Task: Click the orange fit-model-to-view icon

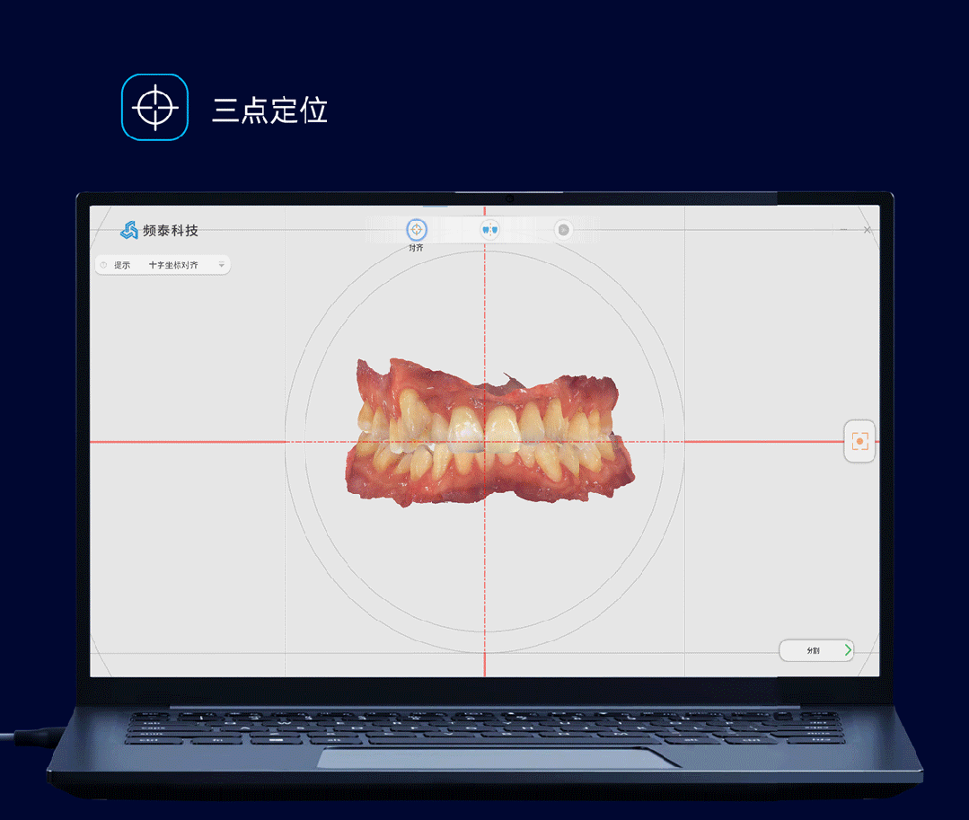Action: 859,441
